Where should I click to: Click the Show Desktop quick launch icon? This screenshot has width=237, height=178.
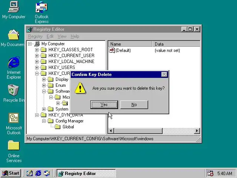30,173
